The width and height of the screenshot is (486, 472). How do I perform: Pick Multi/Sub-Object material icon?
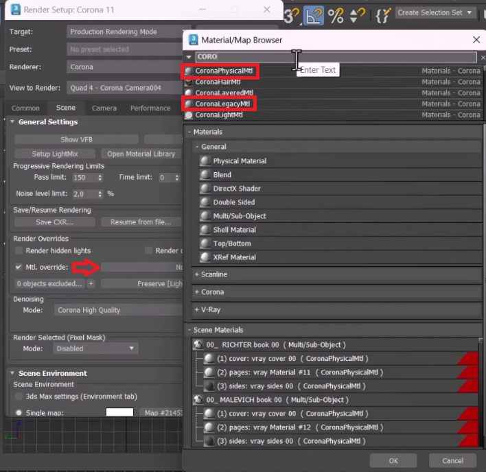205,216
